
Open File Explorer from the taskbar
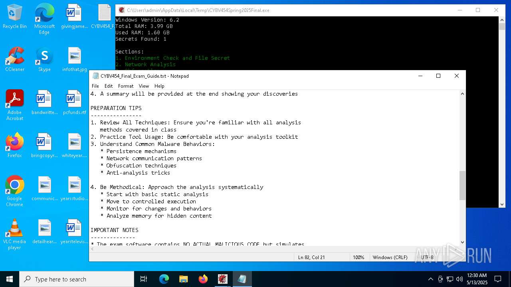coord(184,279)
